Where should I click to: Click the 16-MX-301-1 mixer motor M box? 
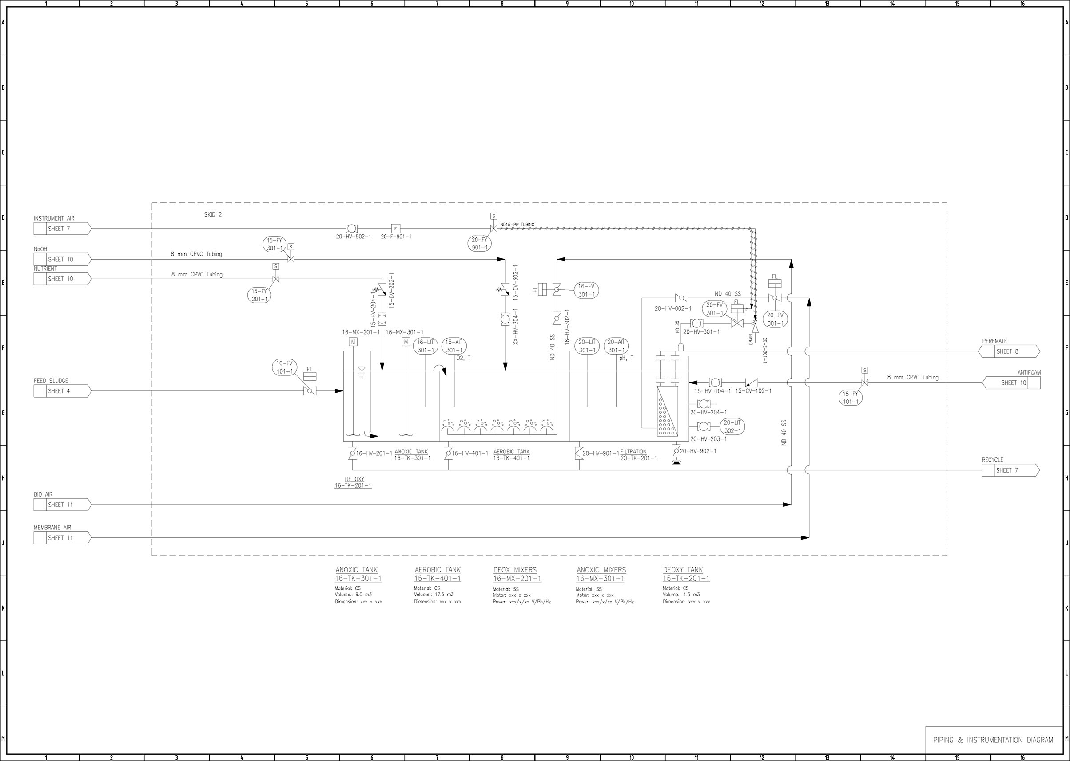tap(406, 342)
